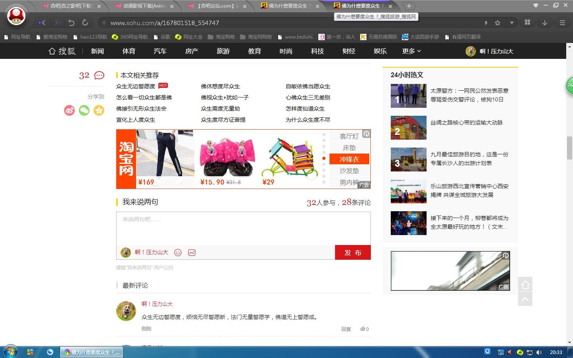Expand the 更多 navigation dropdown
This screenshot has height=358, width=573.
click(x=411, y=51)
